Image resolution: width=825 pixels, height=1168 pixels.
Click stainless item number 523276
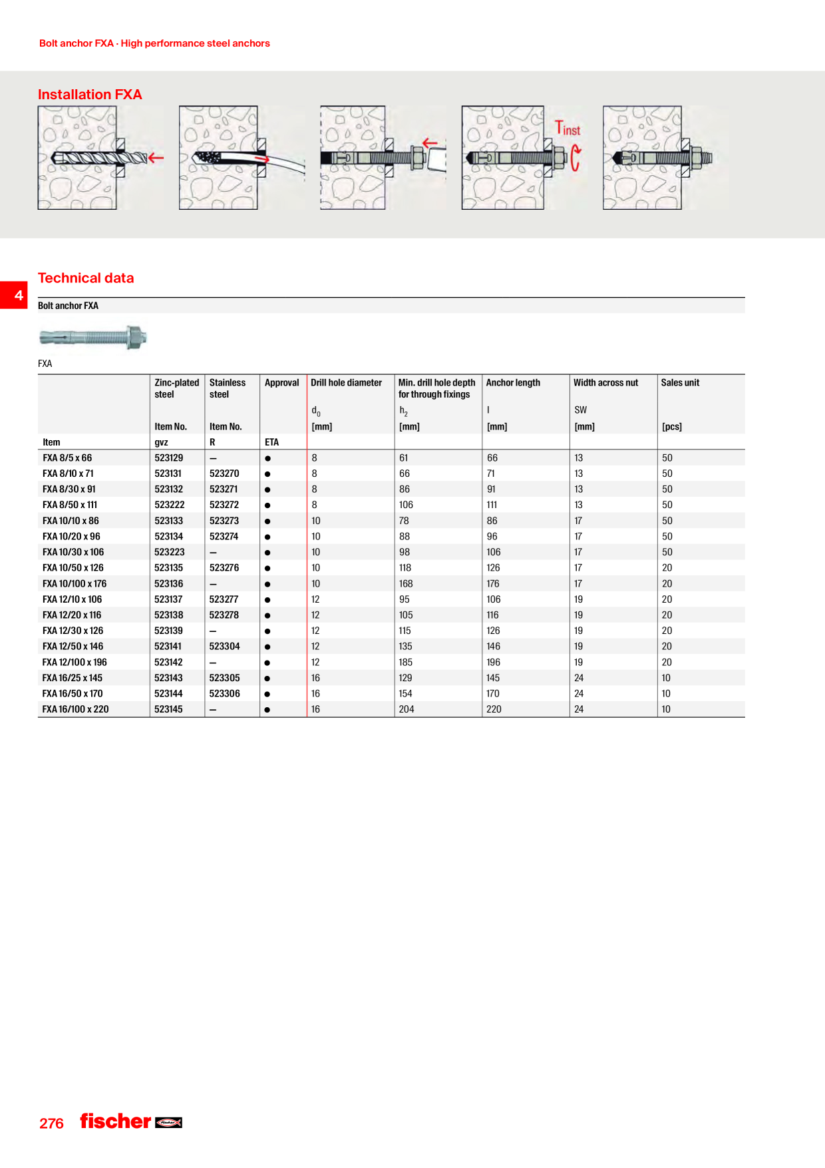pos(224,568)
